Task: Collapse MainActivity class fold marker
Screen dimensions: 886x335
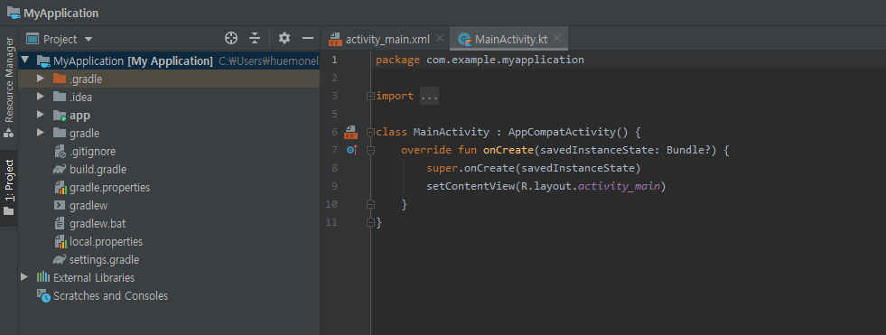Action: (x=370, y=132)
